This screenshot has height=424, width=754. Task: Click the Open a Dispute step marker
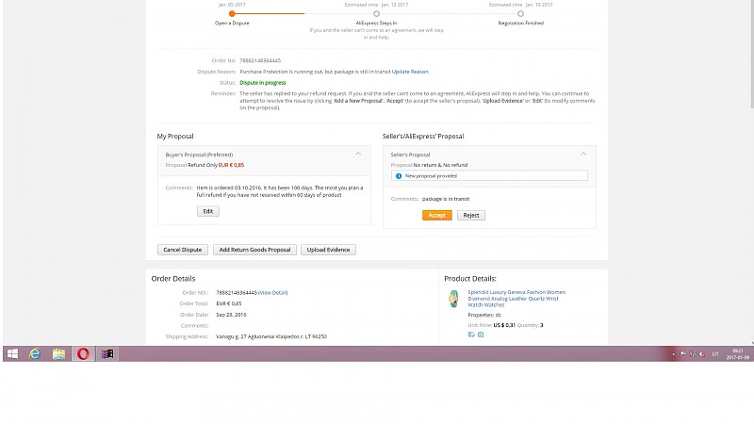coord(232,14)
